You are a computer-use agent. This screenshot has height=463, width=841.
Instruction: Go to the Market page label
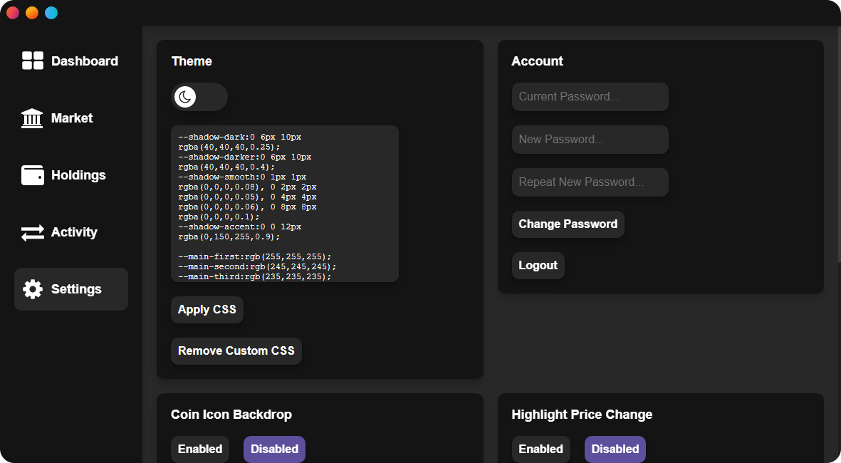(72, 118)
